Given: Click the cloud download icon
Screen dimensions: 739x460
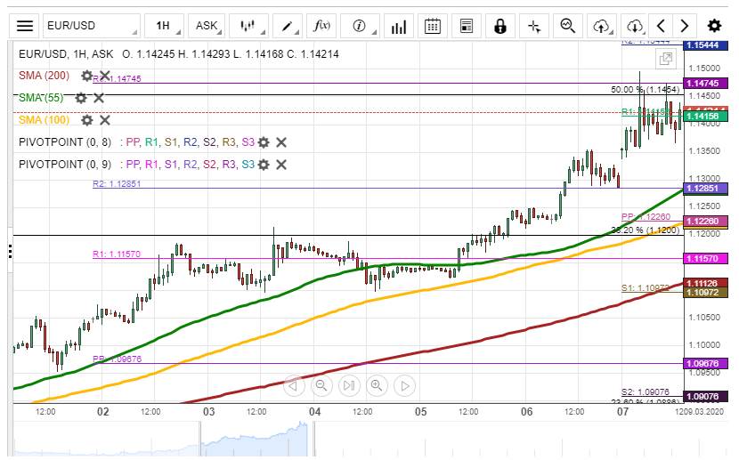Looking at the screenshot, I should click(634, 26).
